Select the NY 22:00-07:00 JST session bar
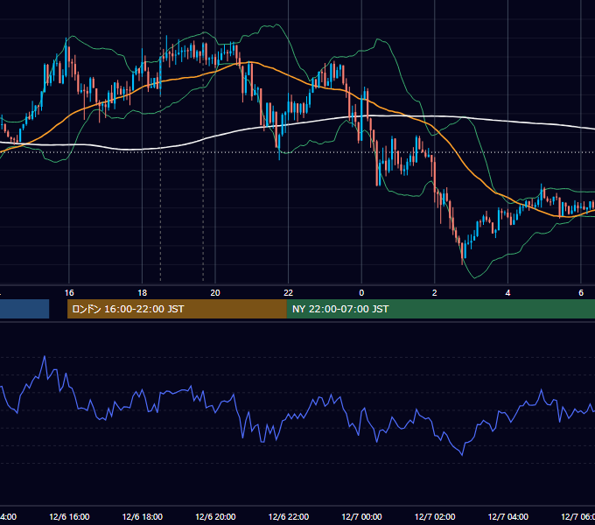Viewport: 595px width, 525px height. click(x=440, y=309)
